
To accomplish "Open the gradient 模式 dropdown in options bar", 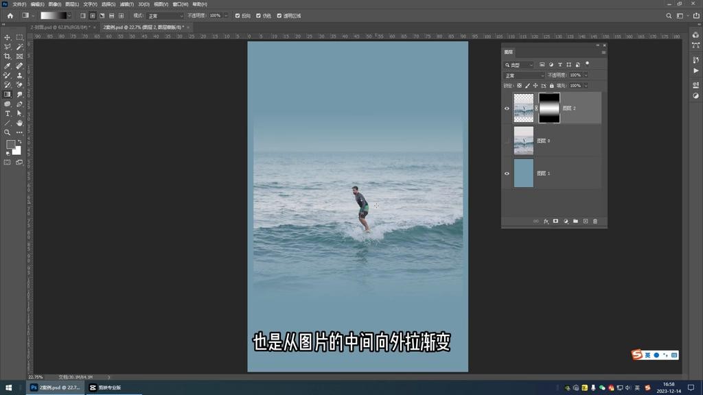I will [165, 16].
